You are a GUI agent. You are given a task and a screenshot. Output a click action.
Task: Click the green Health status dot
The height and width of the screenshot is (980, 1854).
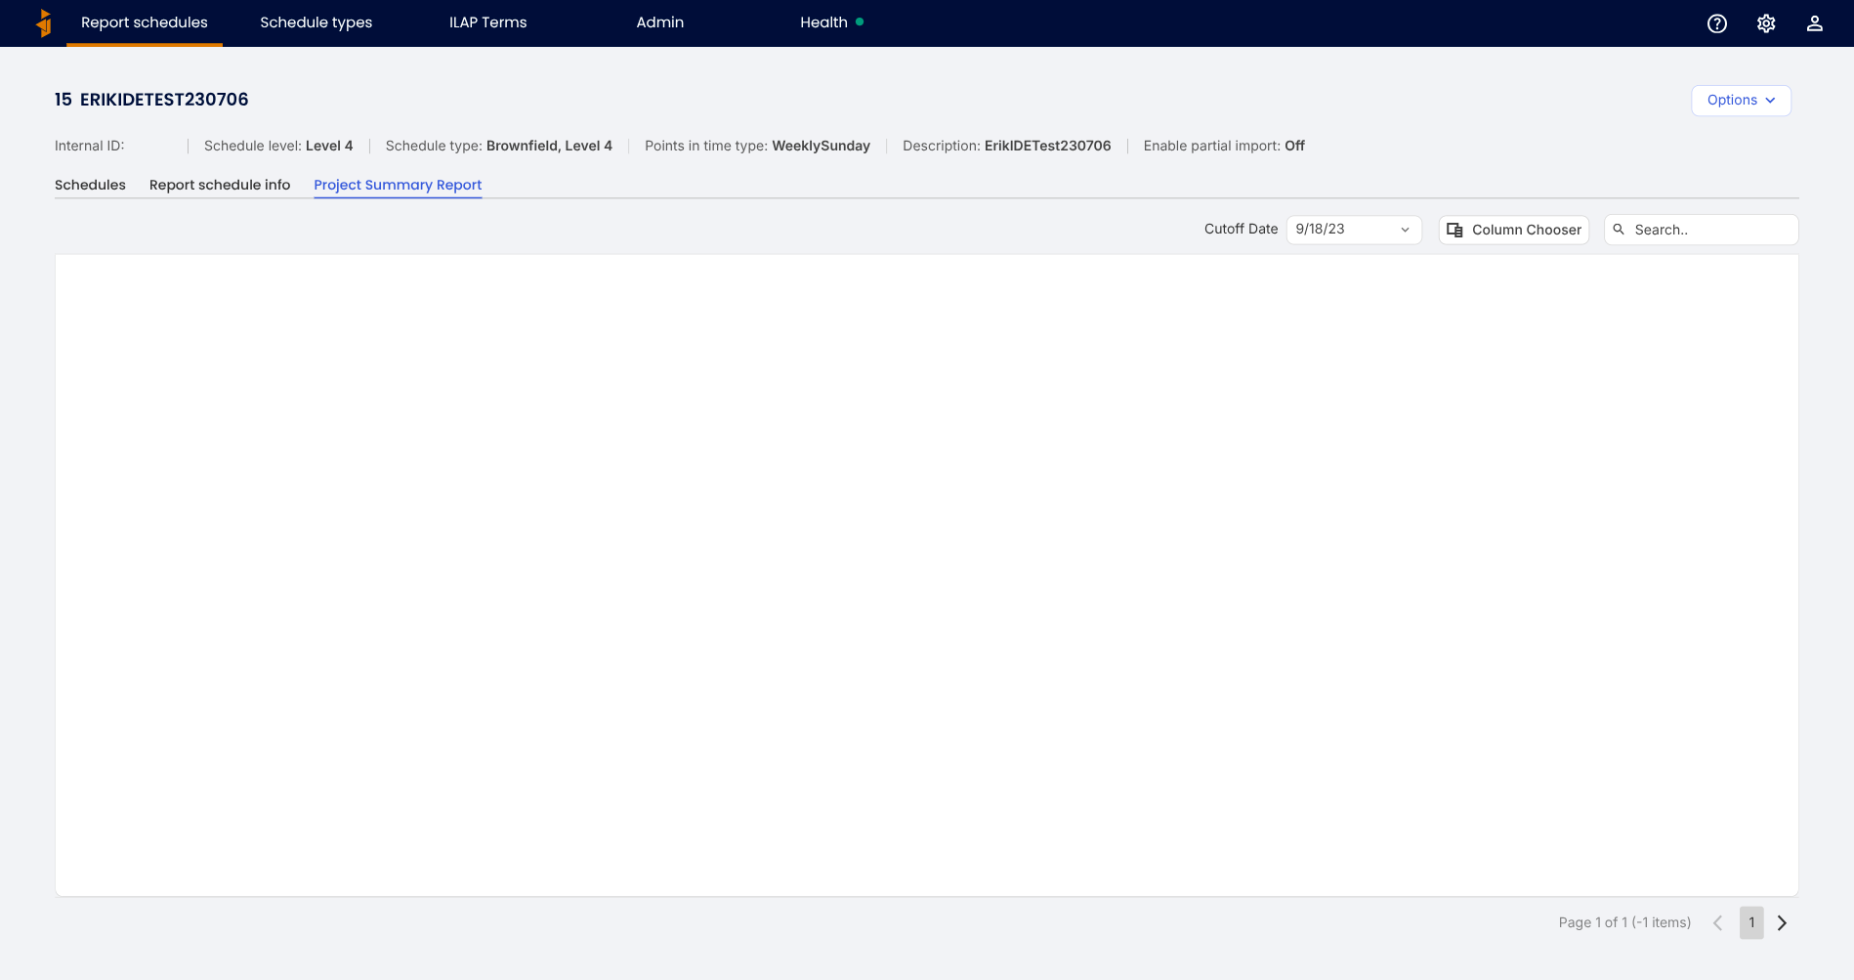click(x=860, y=21)
